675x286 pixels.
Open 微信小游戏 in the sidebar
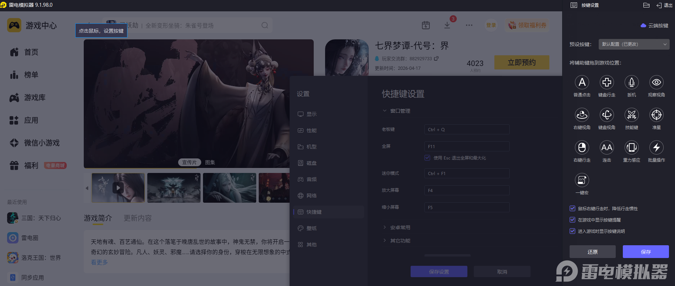tap(35, 143)
